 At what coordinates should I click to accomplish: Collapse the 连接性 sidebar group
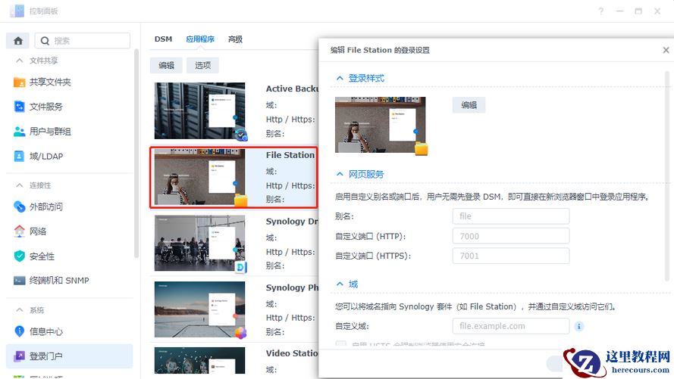coord(20,185)
